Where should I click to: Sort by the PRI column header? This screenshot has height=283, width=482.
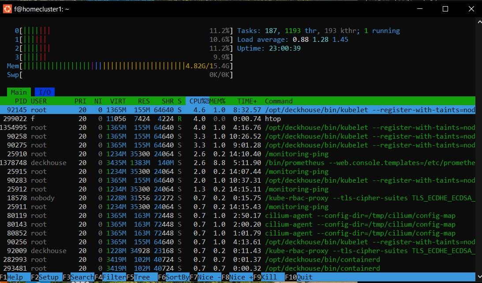(80, 101)
